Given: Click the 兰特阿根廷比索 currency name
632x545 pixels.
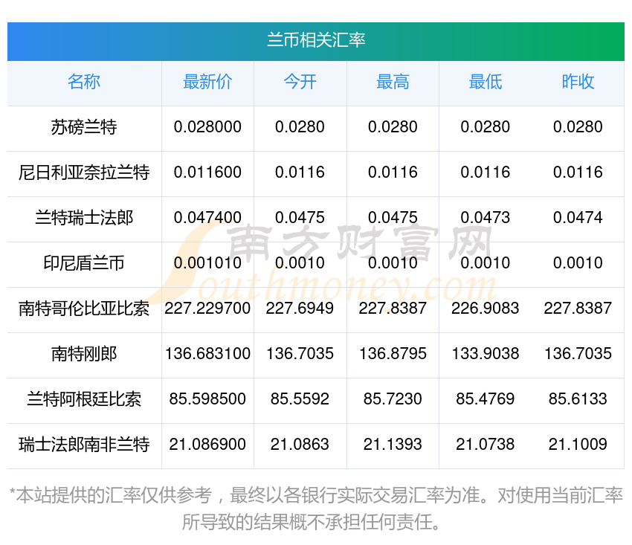Looking at the screenshot, I should pos(84,399).
